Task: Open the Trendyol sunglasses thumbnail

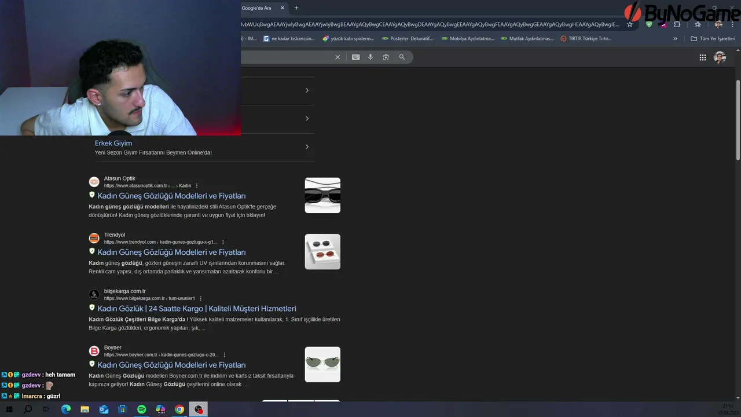Action: tap(322, 251)
